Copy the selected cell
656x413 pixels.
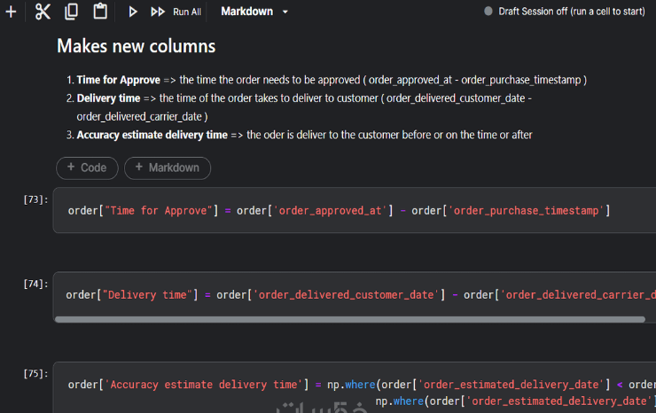[x=72, y=12]
